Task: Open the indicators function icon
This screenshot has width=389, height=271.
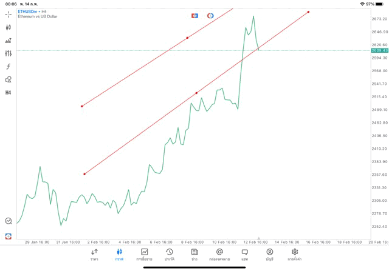Action: (9, 67)
